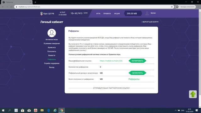Open the Mail app from taskbar
The height and width of the screenshot is (113, 201).
[29, 110]
